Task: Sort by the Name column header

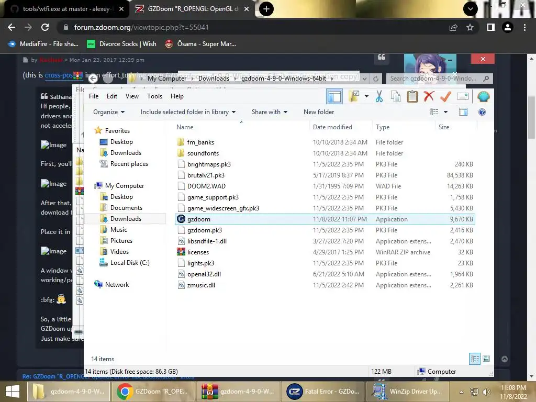Action: [185, 127]
